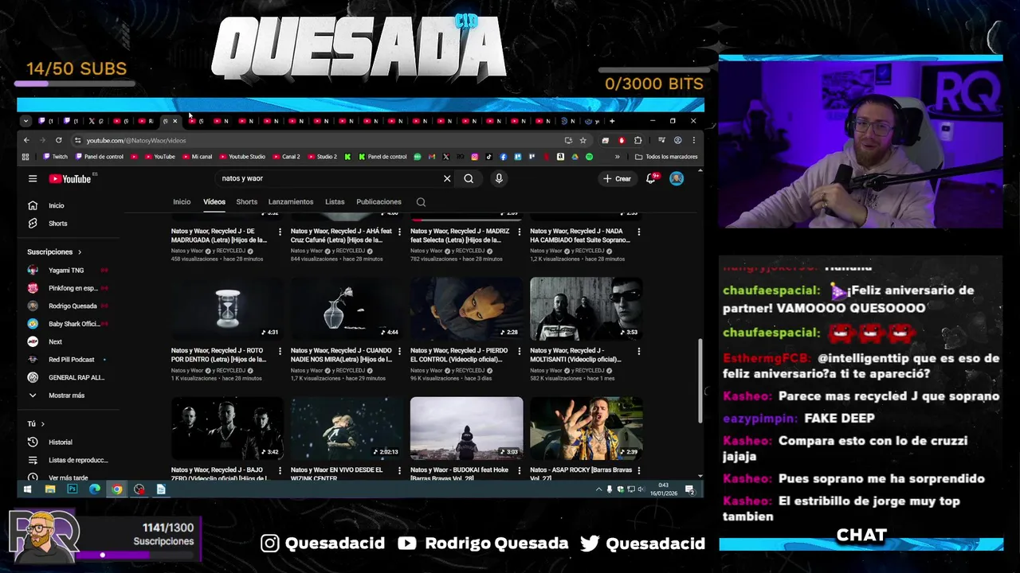Play the BUDOKAI feat Hoke thumbnail

click(x=466, y=428)
